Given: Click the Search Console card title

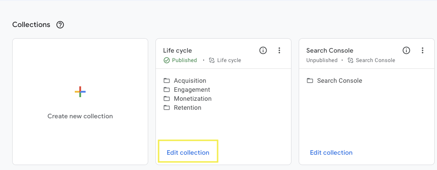Looking at the screenshot, I should coord(330,50).
